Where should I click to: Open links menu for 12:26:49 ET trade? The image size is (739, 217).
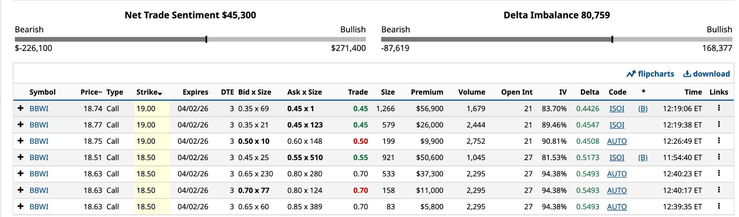coord(719,141)
